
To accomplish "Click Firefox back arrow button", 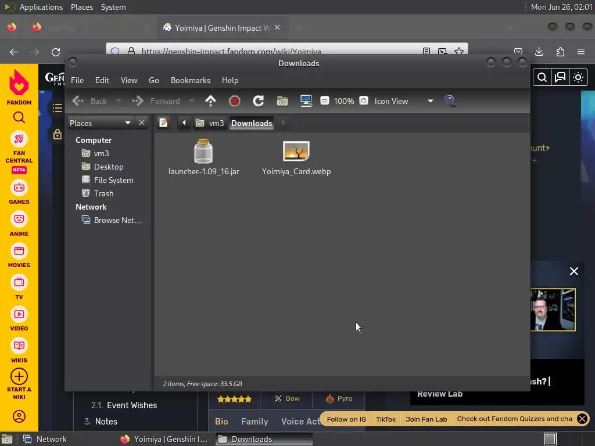I will click(14, 52).
